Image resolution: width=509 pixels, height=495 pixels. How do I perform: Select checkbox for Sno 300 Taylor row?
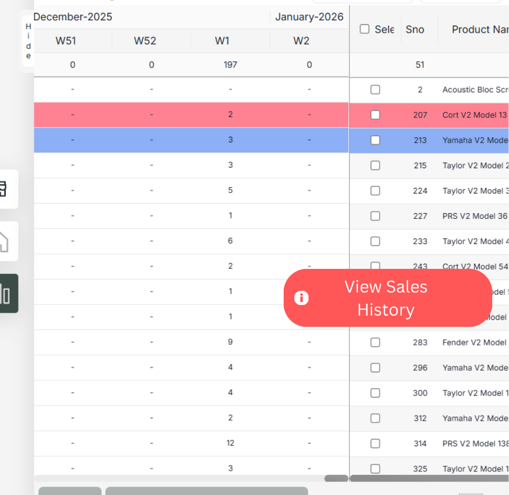375,393
